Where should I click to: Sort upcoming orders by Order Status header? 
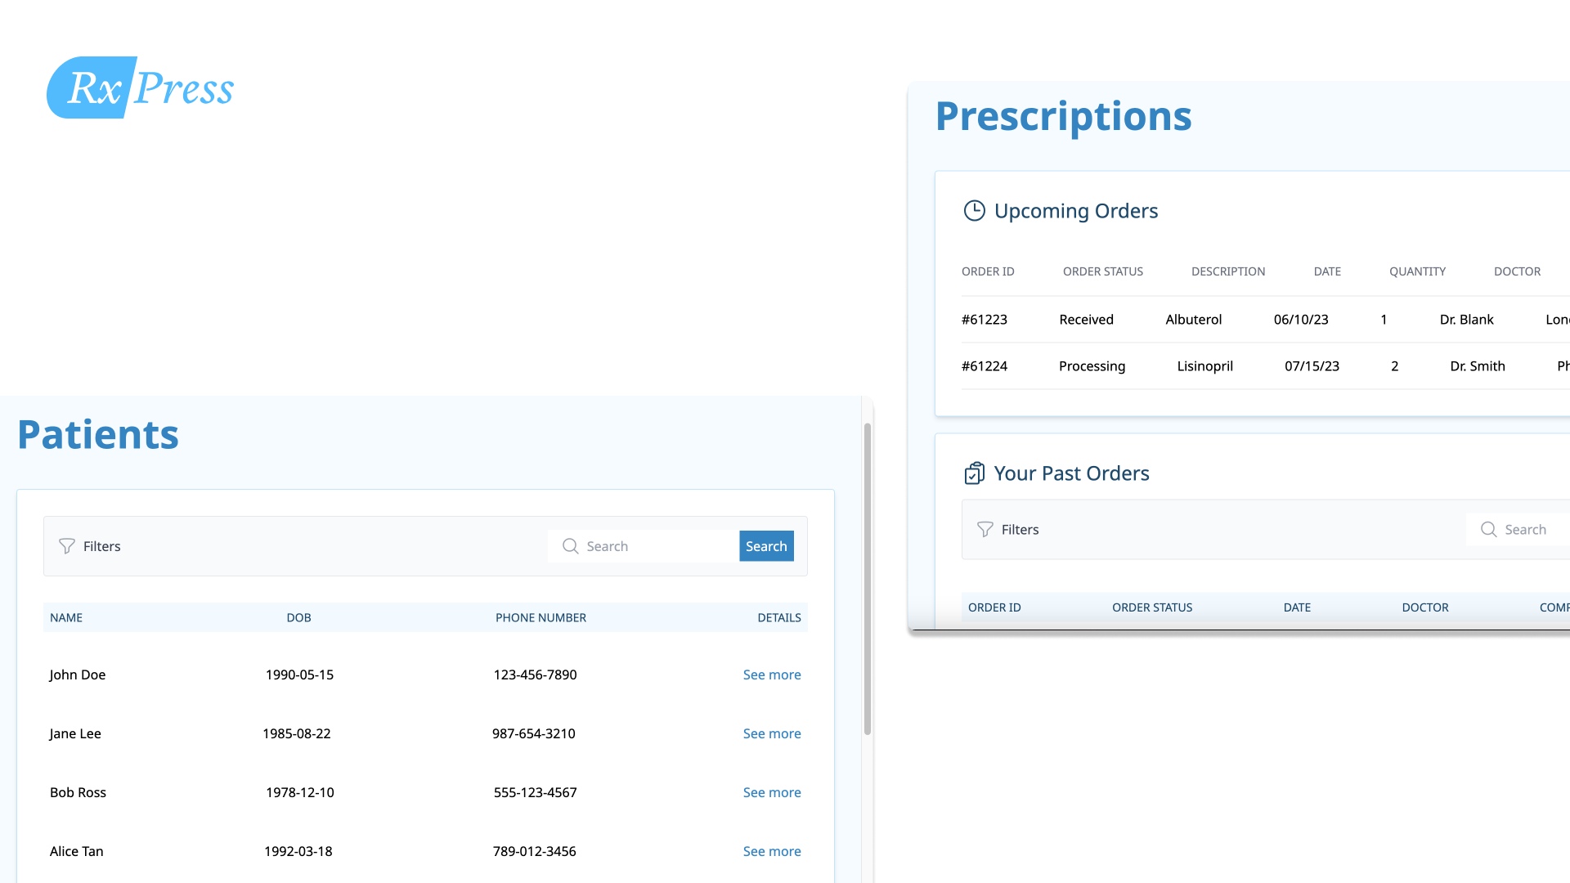(1102, 271)
